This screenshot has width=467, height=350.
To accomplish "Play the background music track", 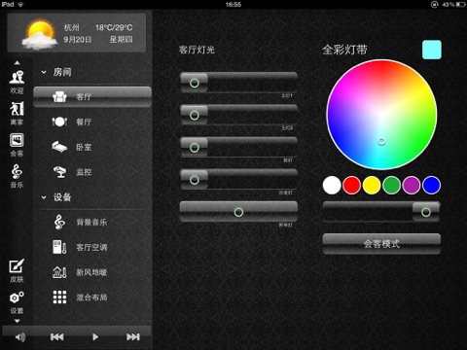I will (95, 337).
